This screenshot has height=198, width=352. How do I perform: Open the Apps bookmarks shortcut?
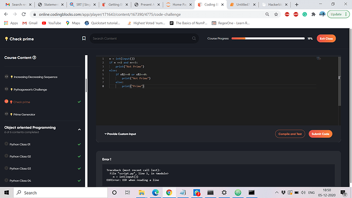(x=11, y=23)
